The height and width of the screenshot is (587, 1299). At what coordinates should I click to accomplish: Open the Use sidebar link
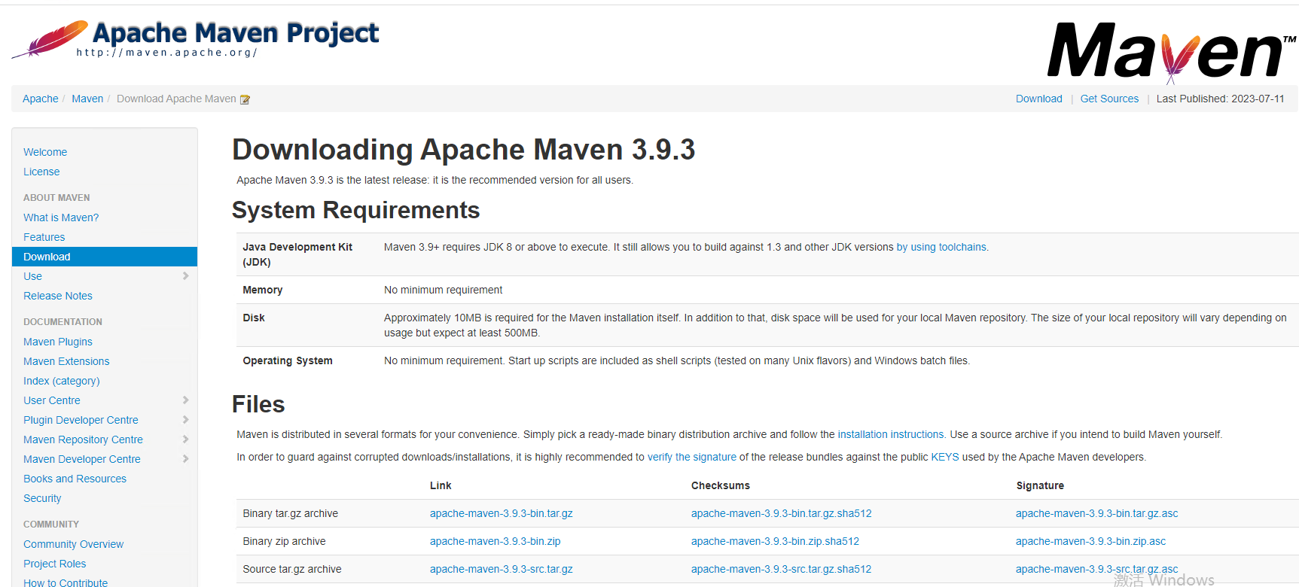pyautogui.click(x=32, y=276)
